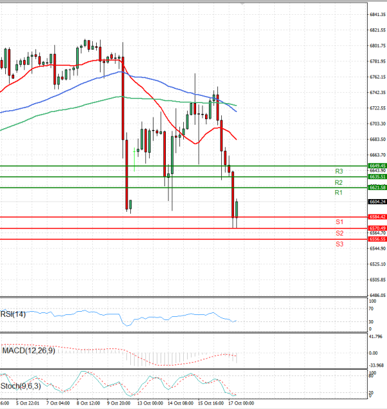
Task: Select the R2 resistance label
Action: pos(339,182)
